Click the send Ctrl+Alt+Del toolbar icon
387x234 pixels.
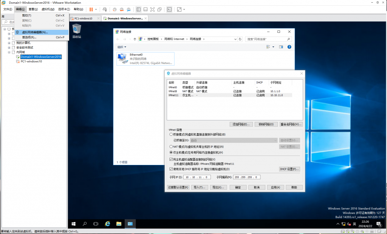click(x=105, y=9)
